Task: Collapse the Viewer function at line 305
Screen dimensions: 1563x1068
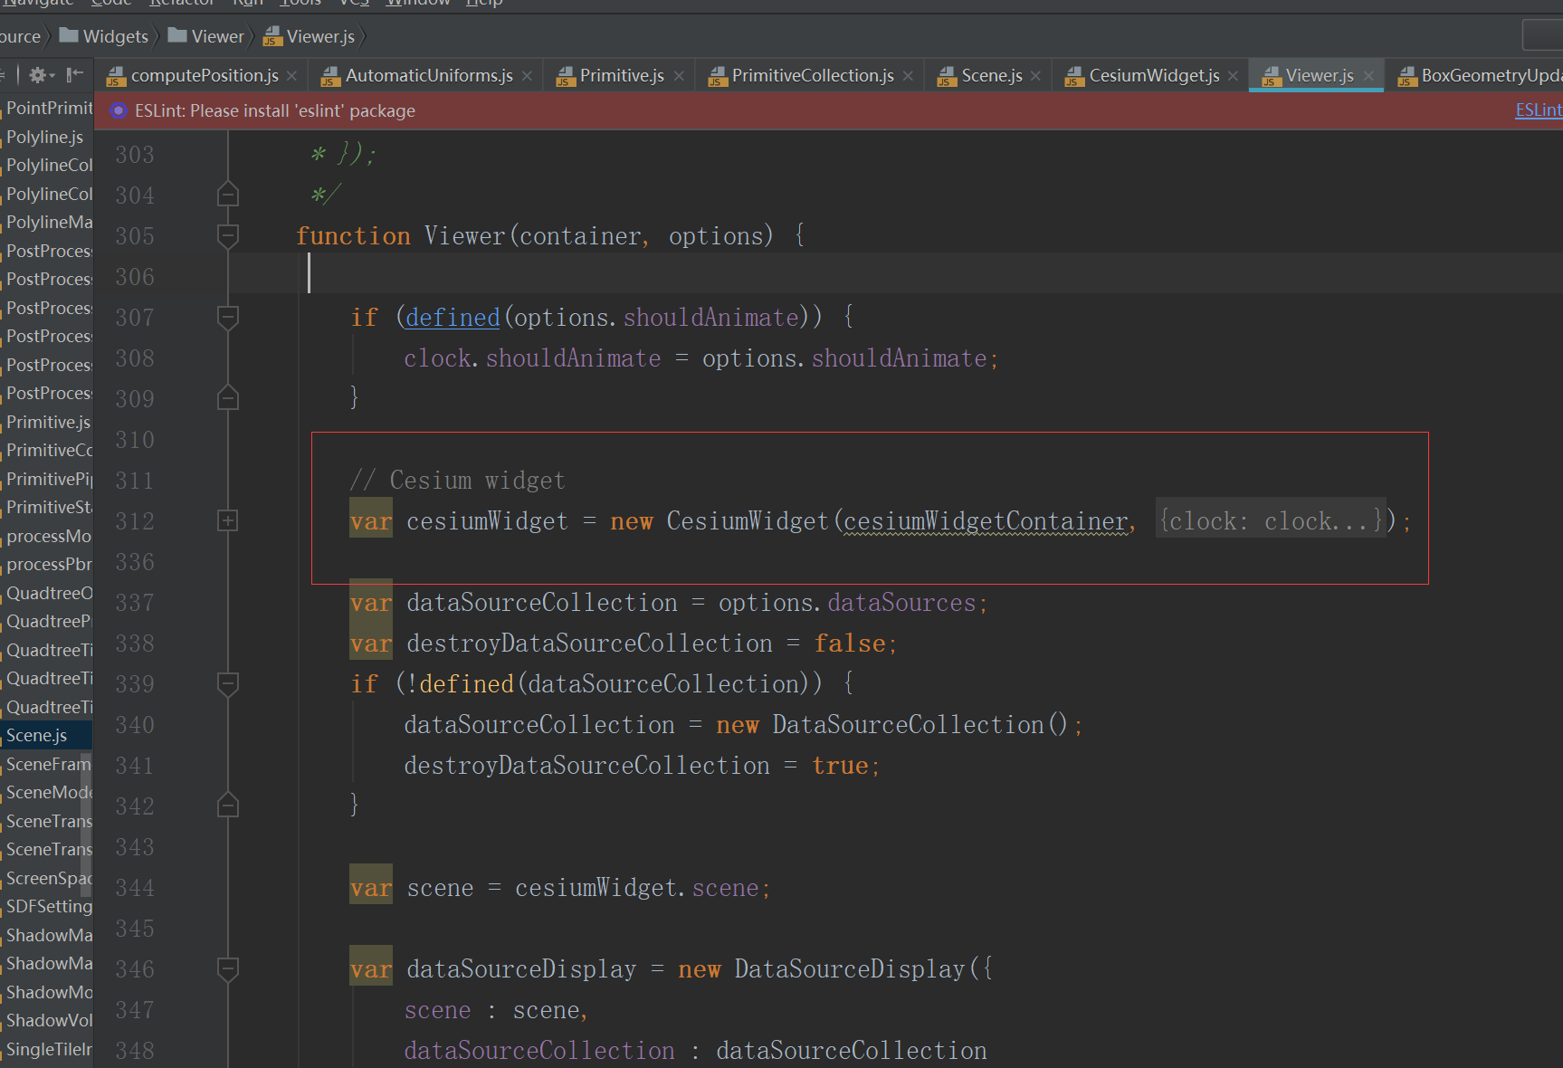Action: [228, 235]
